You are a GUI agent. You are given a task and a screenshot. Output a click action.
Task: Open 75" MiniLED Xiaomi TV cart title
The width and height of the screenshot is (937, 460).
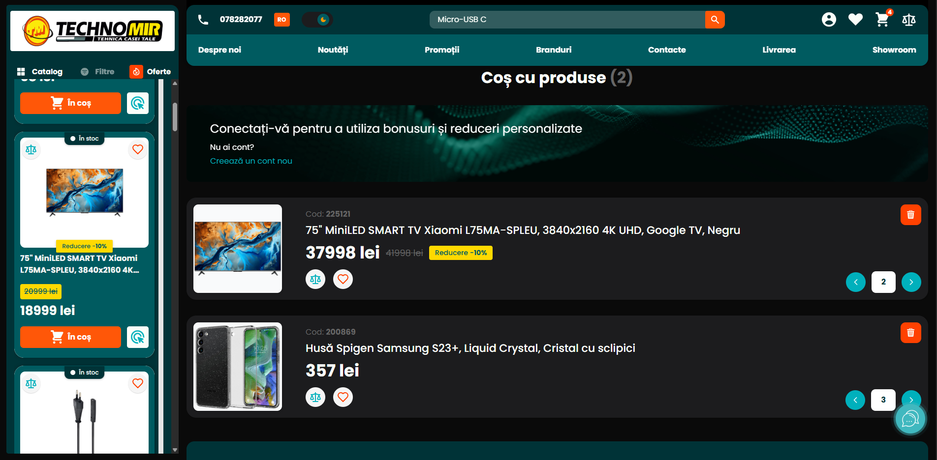point(523,230)
